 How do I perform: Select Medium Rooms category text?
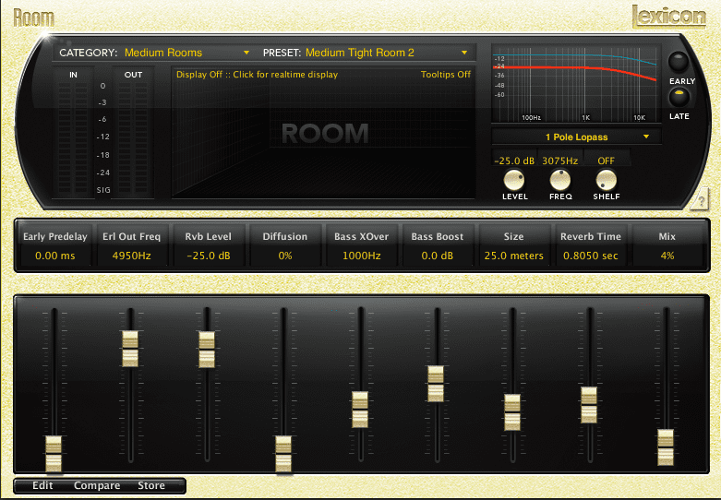click(x=163, y=53)
